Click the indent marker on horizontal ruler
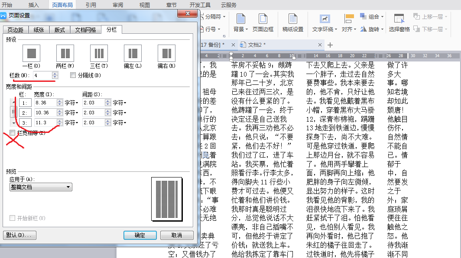461x258 pixels. pos(231,55)
